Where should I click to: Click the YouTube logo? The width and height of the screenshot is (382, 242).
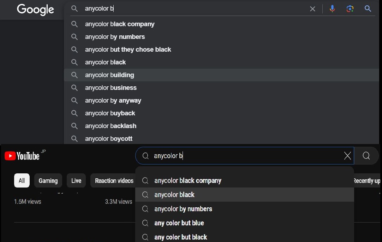(22, 156)
